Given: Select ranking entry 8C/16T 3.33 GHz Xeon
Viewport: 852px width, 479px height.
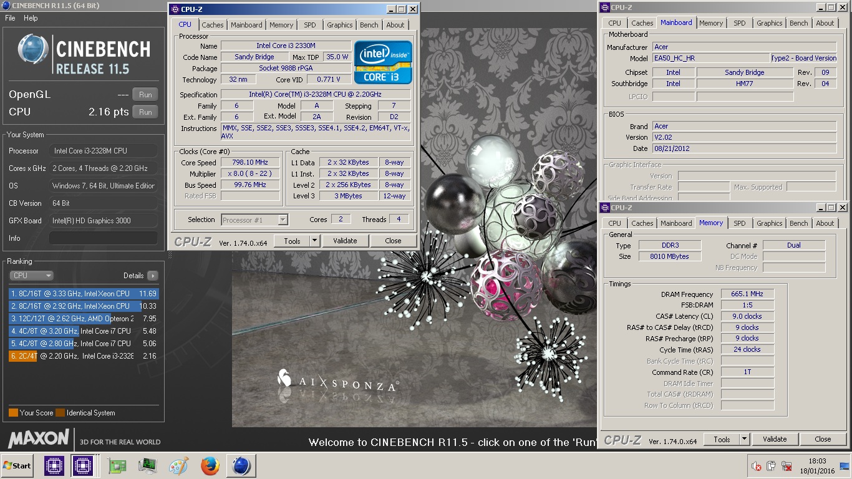Looking at the screenshot, I should (x=84, y=294).
